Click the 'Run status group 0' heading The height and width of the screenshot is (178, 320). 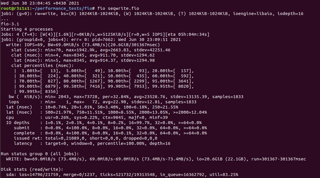click(x=39, y=154)
